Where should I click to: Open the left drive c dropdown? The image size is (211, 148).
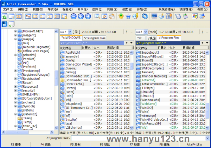tap(70, 32)
